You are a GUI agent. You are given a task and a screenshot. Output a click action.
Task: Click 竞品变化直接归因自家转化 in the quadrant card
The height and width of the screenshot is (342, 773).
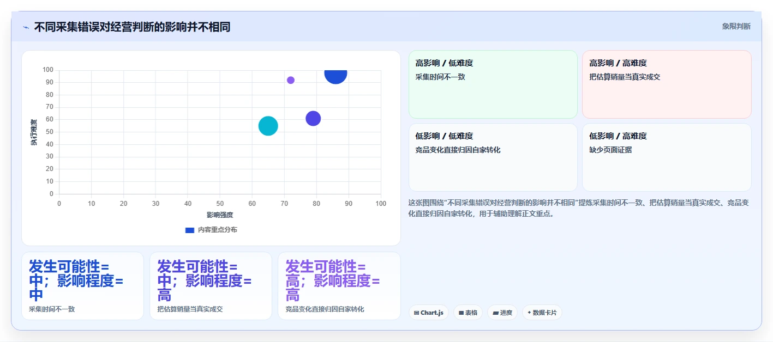click(x=458, y=150)
